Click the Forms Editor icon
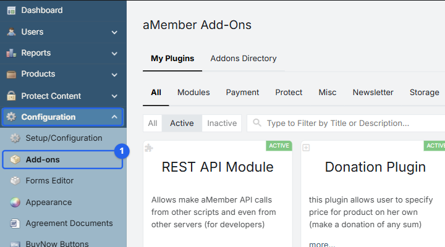The image size is (445, 247). [15, 181]
